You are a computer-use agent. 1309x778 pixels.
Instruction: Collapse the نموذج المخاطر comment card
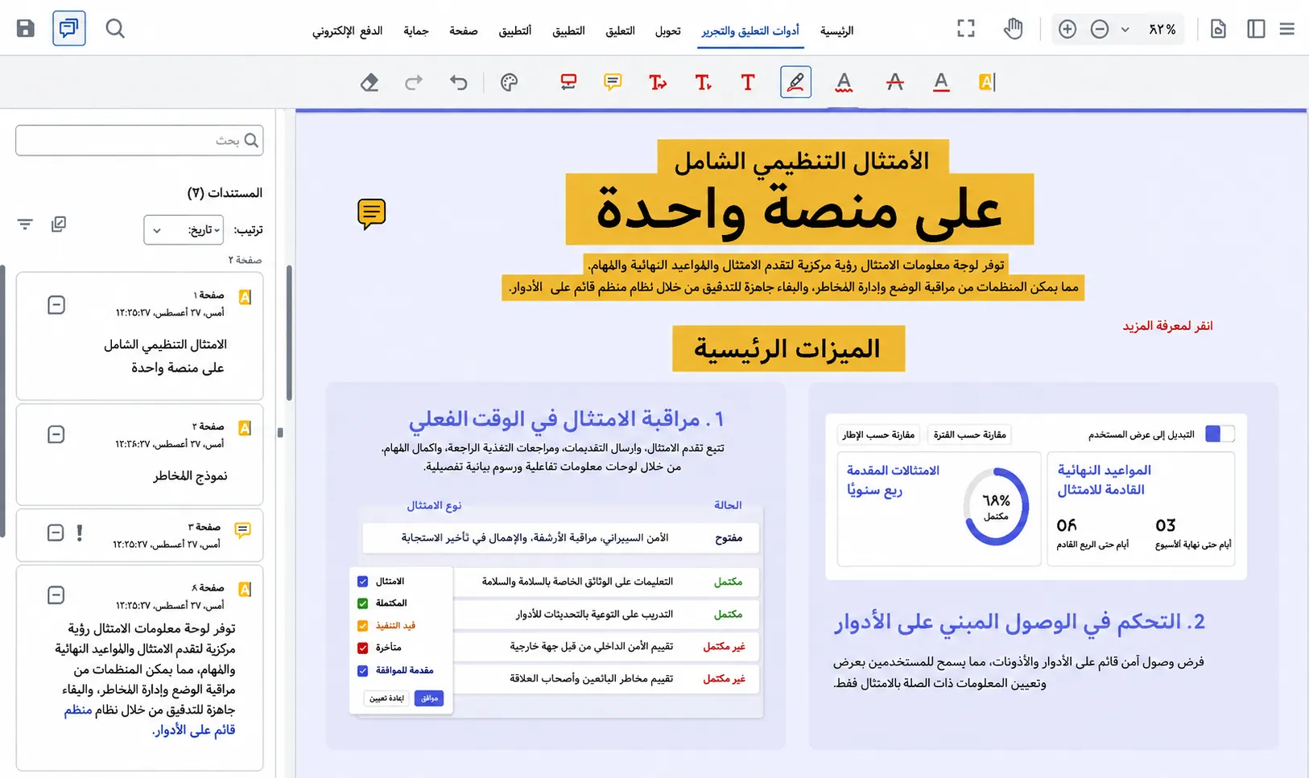(56, 434)
